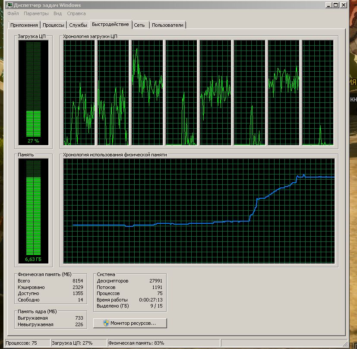Click the Кэшировано value 2329
The image size is (357, 349).
(x=78, y=287)
